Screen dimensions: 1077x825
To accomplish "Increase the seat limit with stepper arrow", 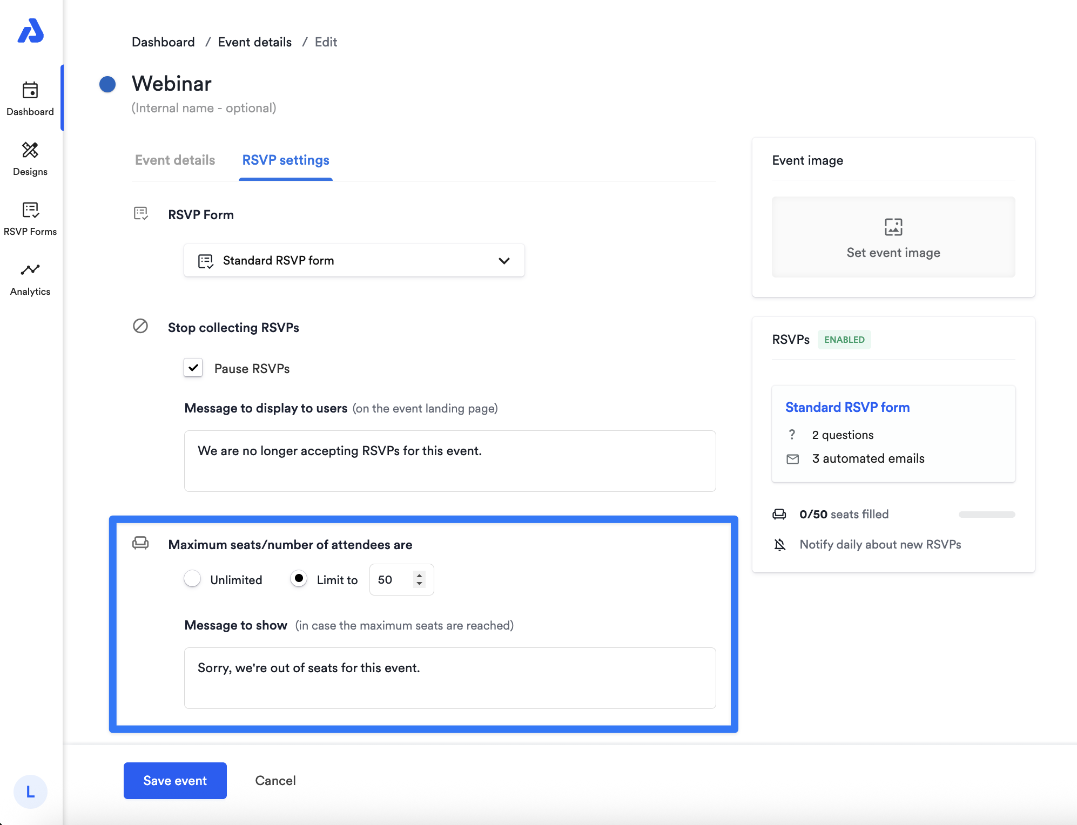I will 419,575.
